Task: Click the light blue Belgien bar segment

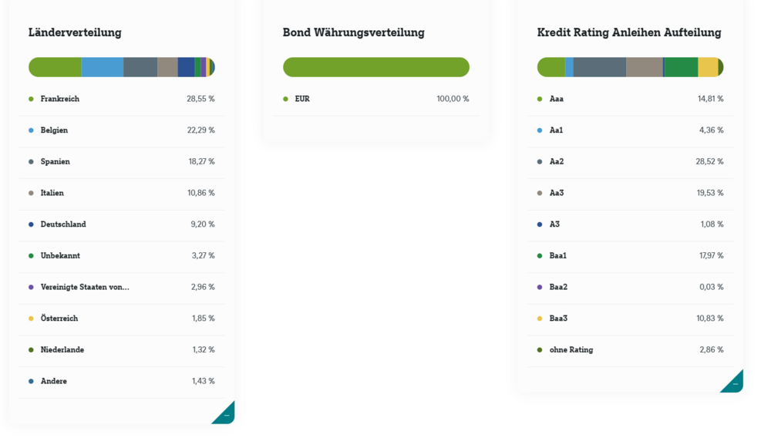Action: pyautogui.click(x=103, y=67)
